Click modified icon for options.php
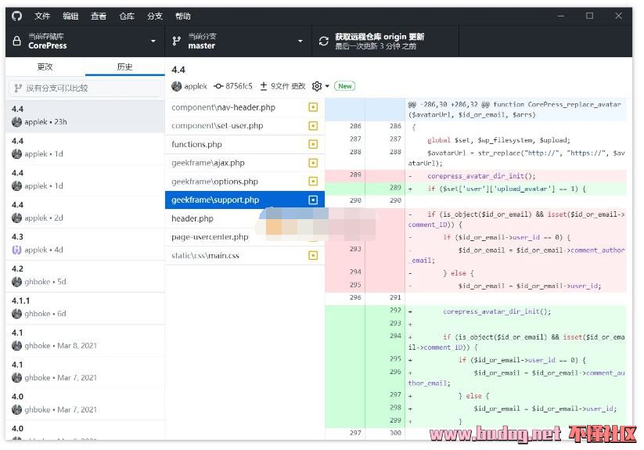 tap(313, 182)
